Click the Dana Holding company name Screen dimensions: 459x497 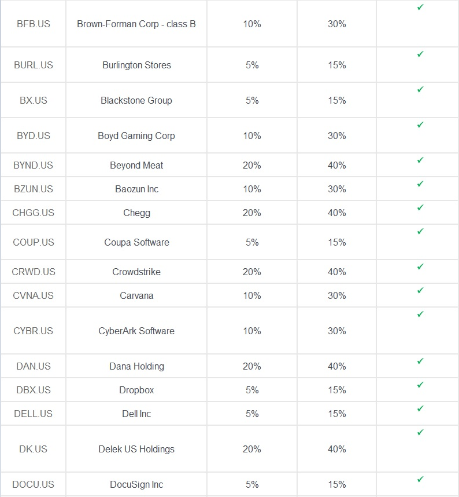click(x=136, y=366)
